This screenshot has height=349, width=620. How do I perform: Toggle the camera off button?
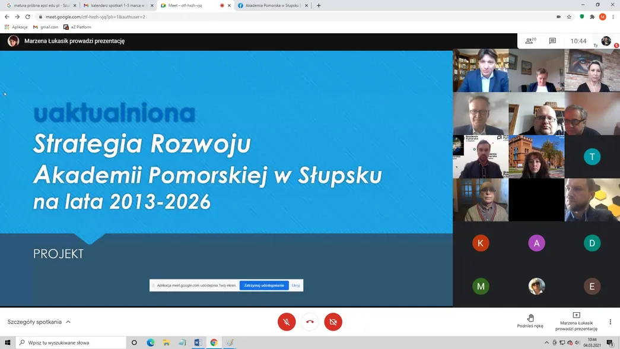point(333,322)
